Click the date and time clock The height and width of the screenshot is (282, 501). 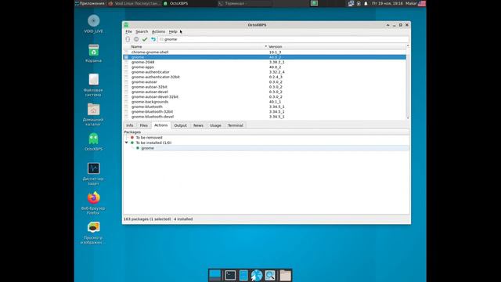point(387,3)
